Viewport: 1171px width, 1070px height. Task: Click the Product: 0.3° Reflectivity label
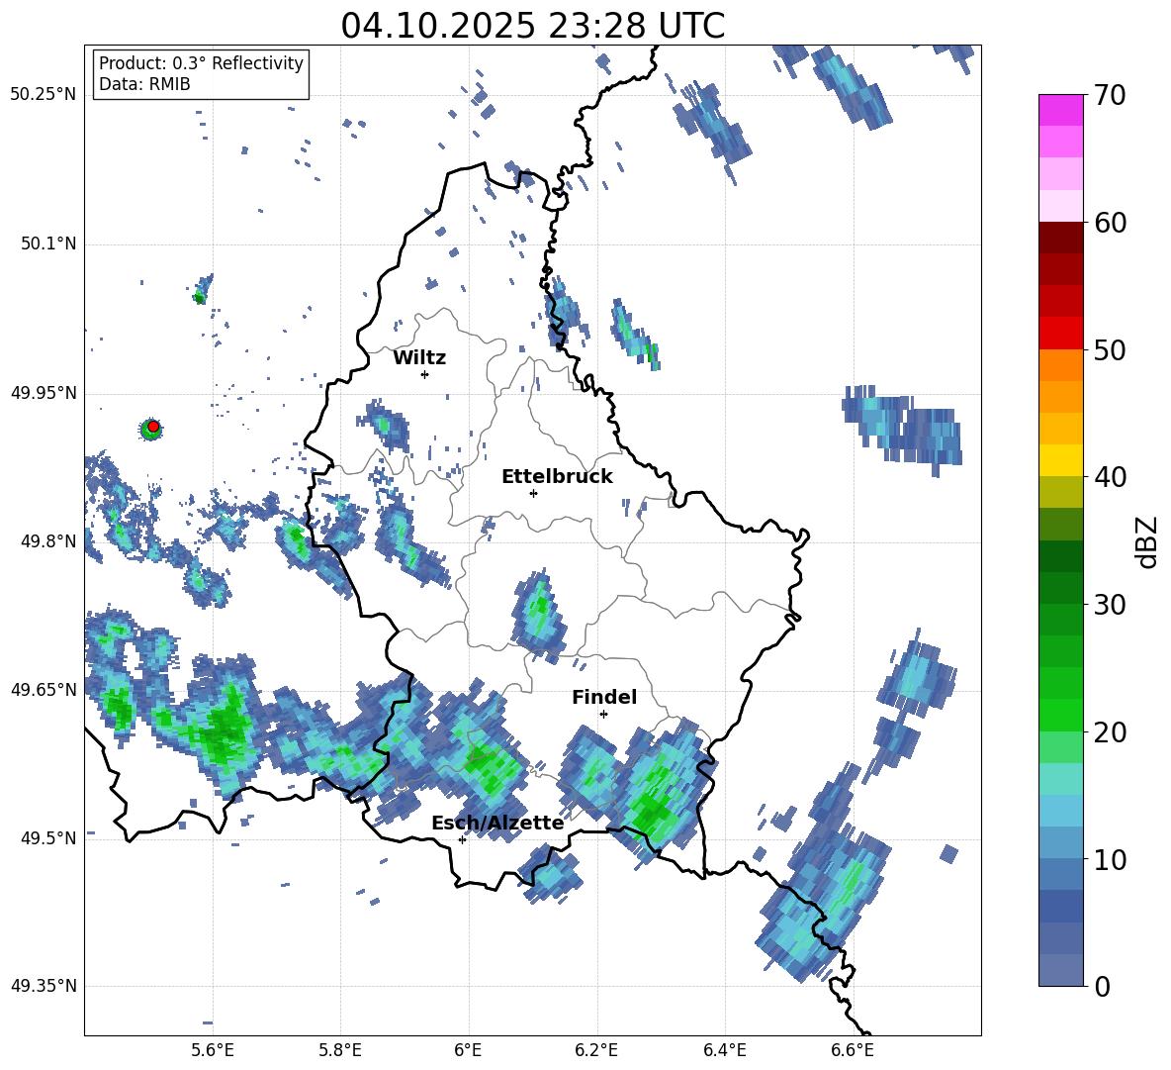tap(201, 63)
